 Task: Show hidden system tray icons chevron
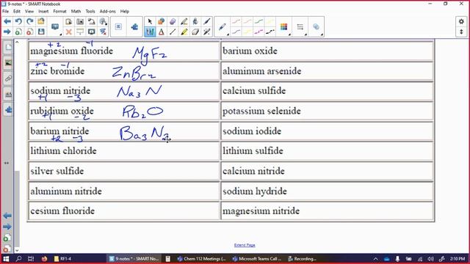coord(375,259)
